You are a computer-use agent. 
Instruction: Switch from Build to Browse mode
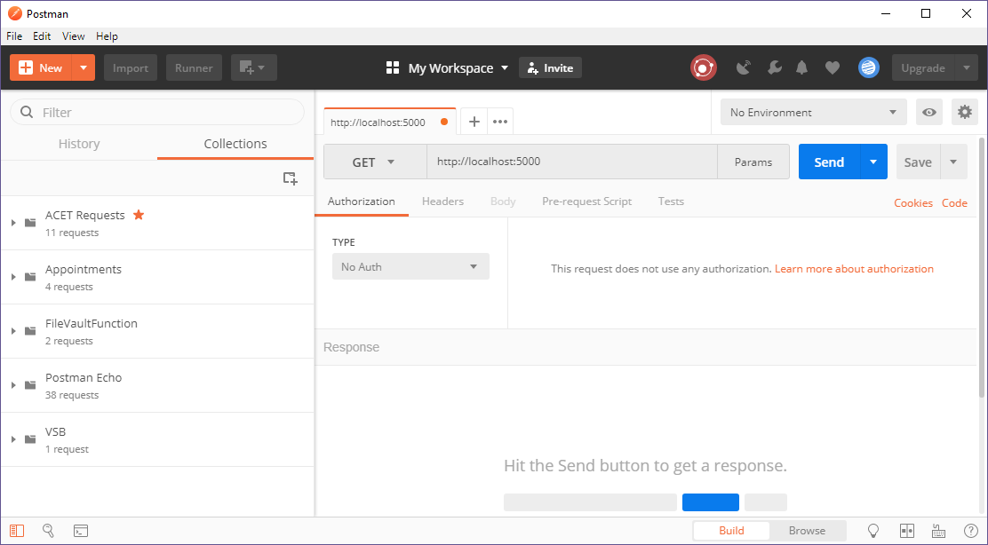coord(808,530)
